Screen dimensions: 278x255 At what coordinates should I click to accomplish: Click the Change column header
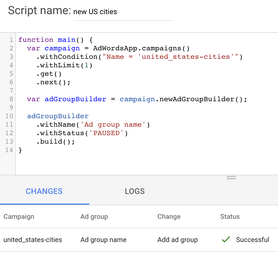[169, 217]
